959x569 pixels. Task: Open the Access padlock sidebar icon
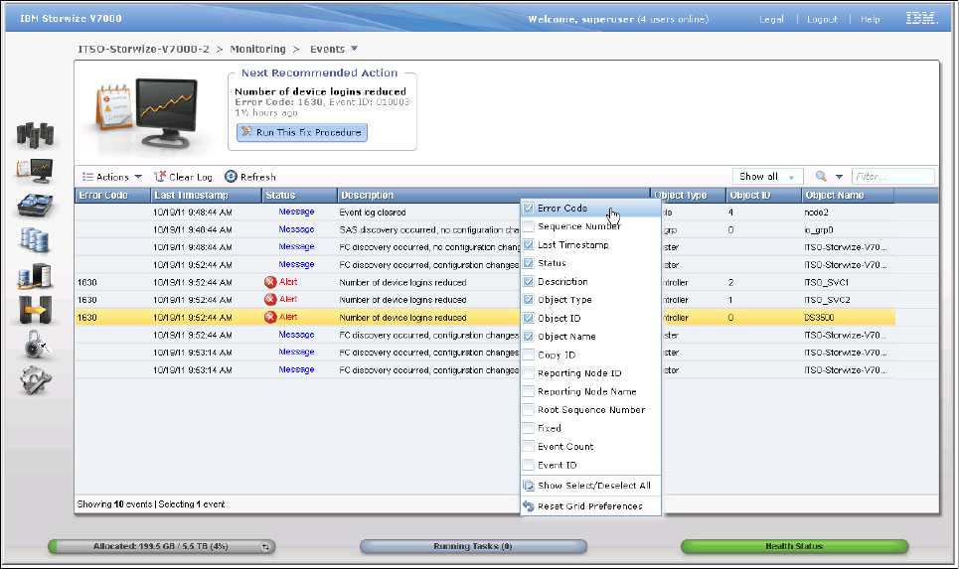pyautogui.click(x=35, y=346)
